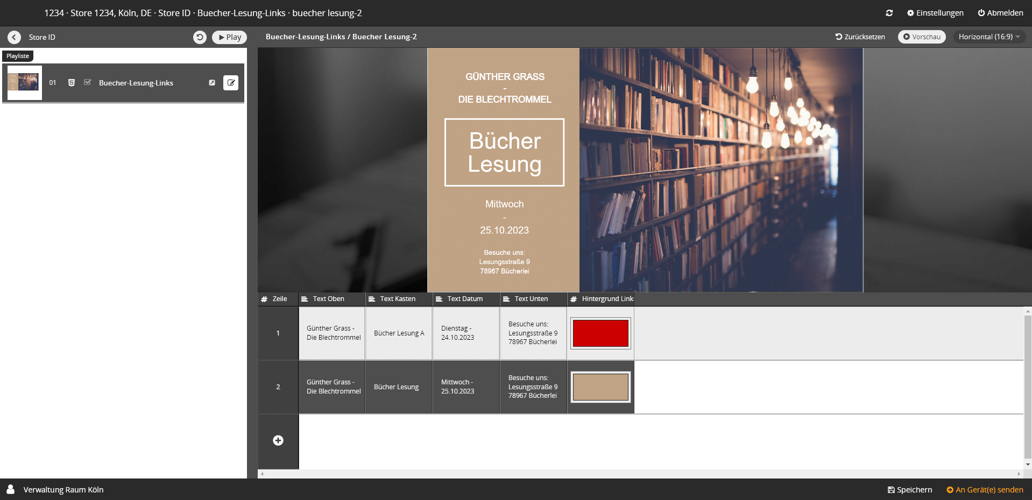Click the back arrow next to Store ID
The height and width of the screenshot is (500, 1032).
[14, 37]
